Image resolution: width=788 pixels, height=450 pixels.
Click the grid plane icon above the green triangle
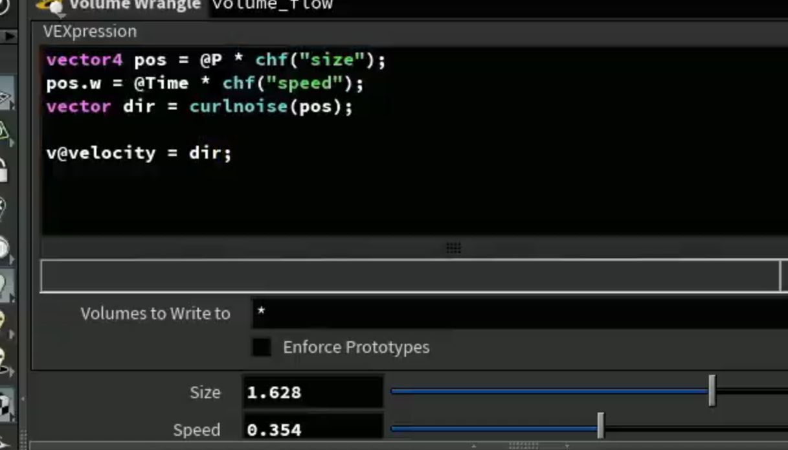5,97
